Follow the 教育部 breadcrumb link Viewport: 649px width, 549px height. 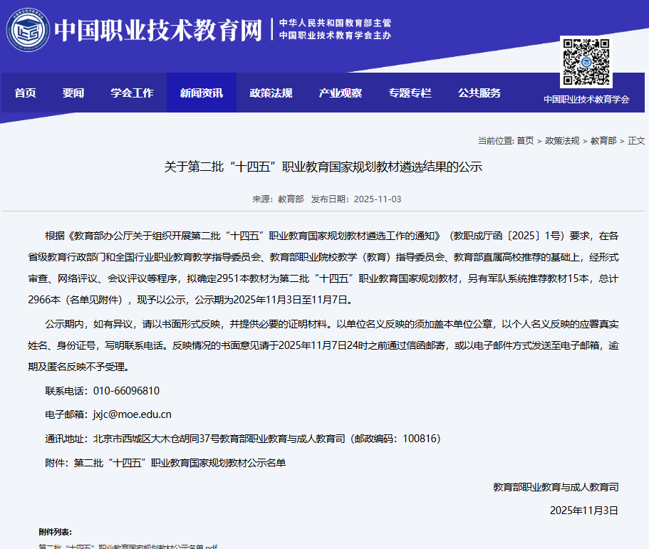point(603,141)
